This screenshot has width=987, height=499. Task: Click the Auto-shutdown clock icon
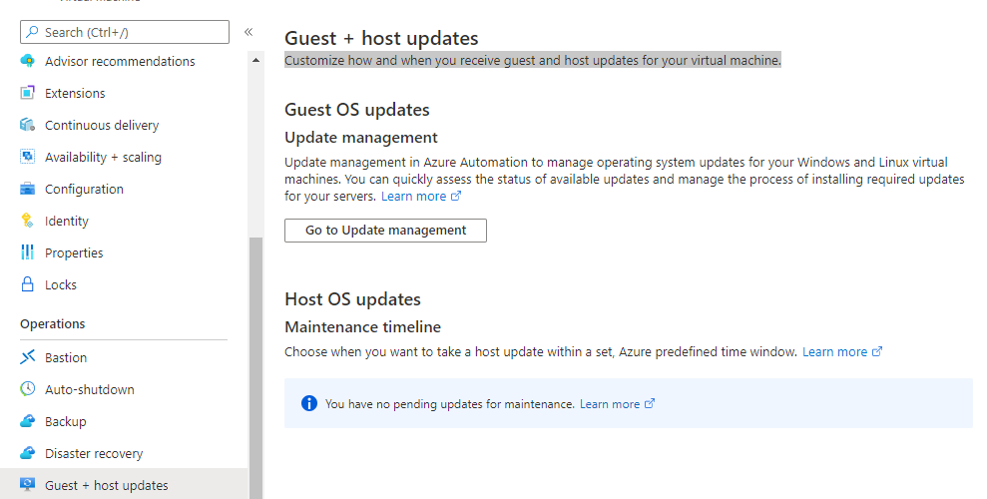[27, 389]
